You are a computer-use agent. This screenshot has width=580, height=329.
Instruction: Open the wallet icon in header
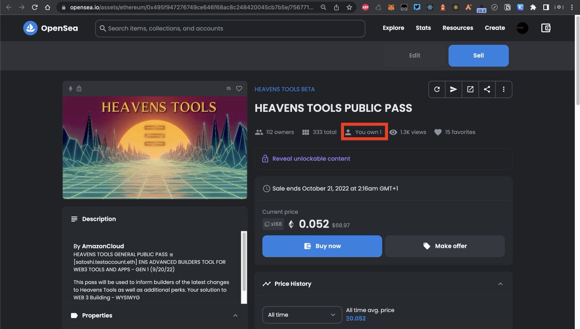tap(546, 28)
